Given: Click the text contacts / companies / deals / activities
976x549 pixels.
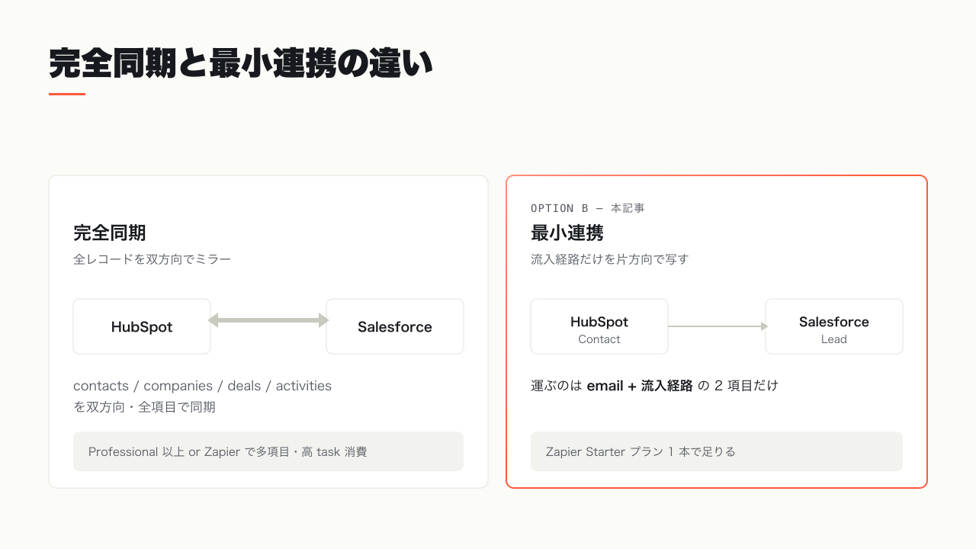Looking at the screenshot, I should [x=203, y=386].
